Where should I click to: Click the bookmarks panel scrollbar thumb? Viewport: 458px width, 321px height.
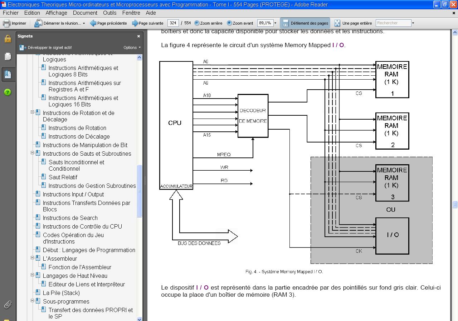[x=140, y=191]
